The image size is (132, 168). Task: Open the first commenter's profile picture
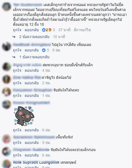(7, 7)
